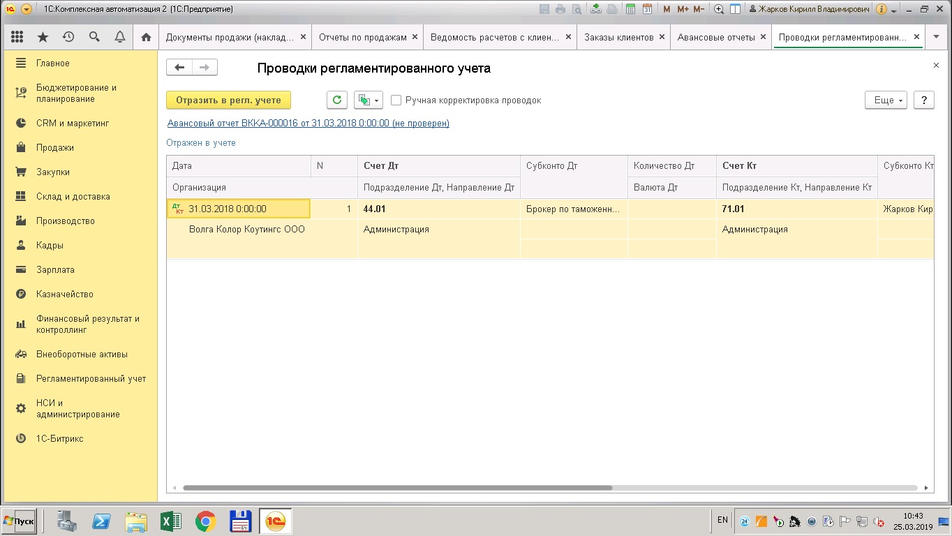Go to the home page icon
The width and height of the screenshot is (952, 536).
146,37
